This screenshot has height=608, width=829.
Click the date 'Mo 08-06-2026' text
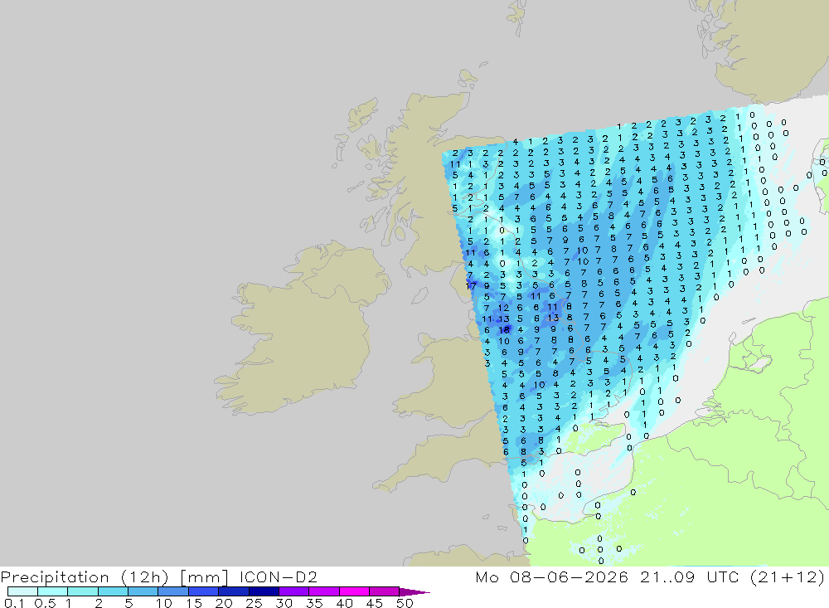(x=551, y=576)
